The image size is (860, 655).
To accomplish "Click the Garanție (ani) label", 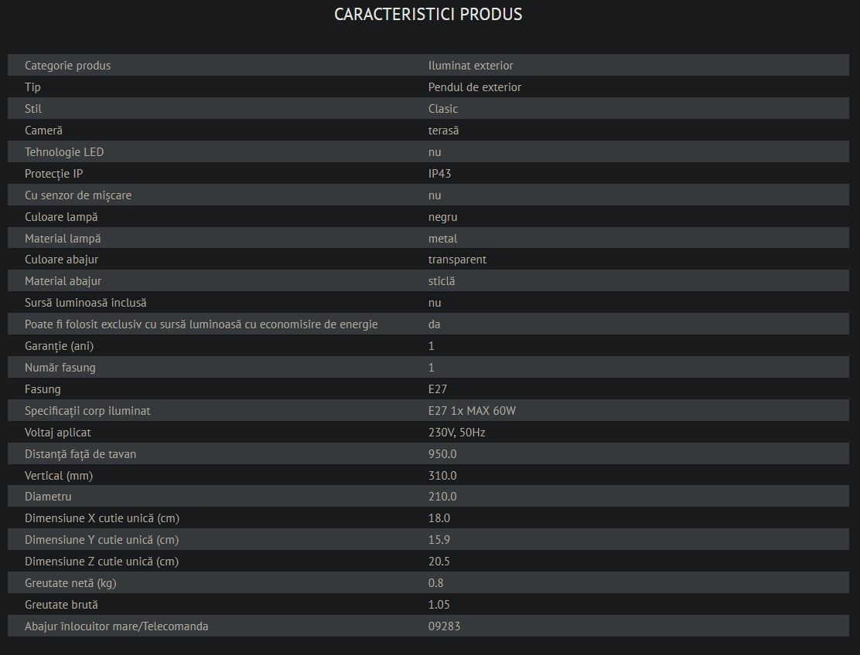I will click(59, 346).
